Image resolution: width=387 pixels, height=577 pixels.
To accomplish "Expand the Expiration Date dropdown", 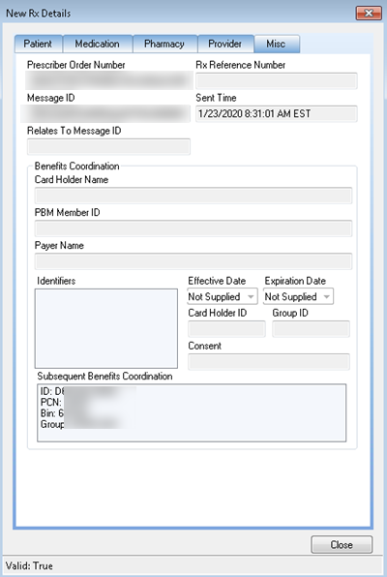I will click(x=298, y=296).
